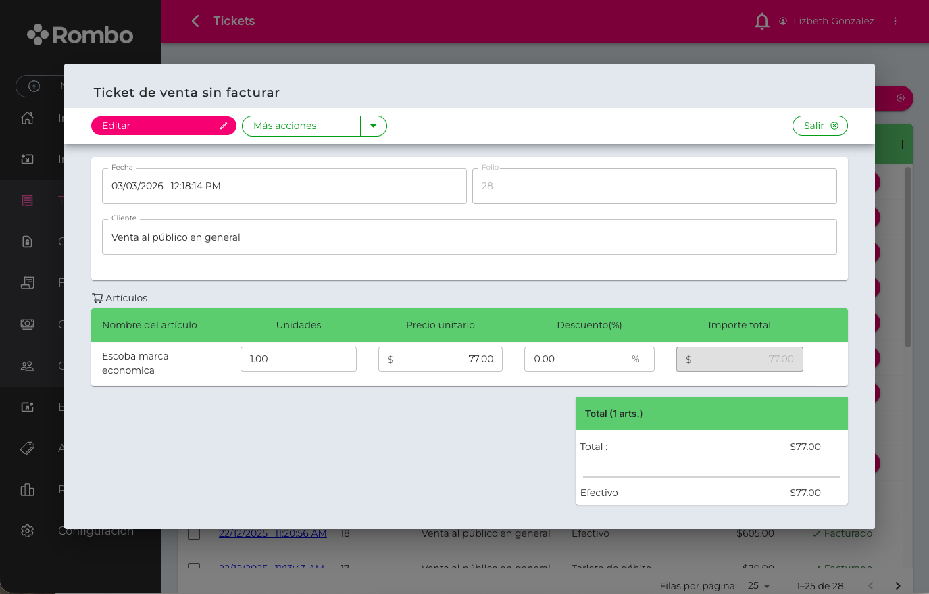
Task: Click the price tag icon in sidebar
Action: pos(27,448)
